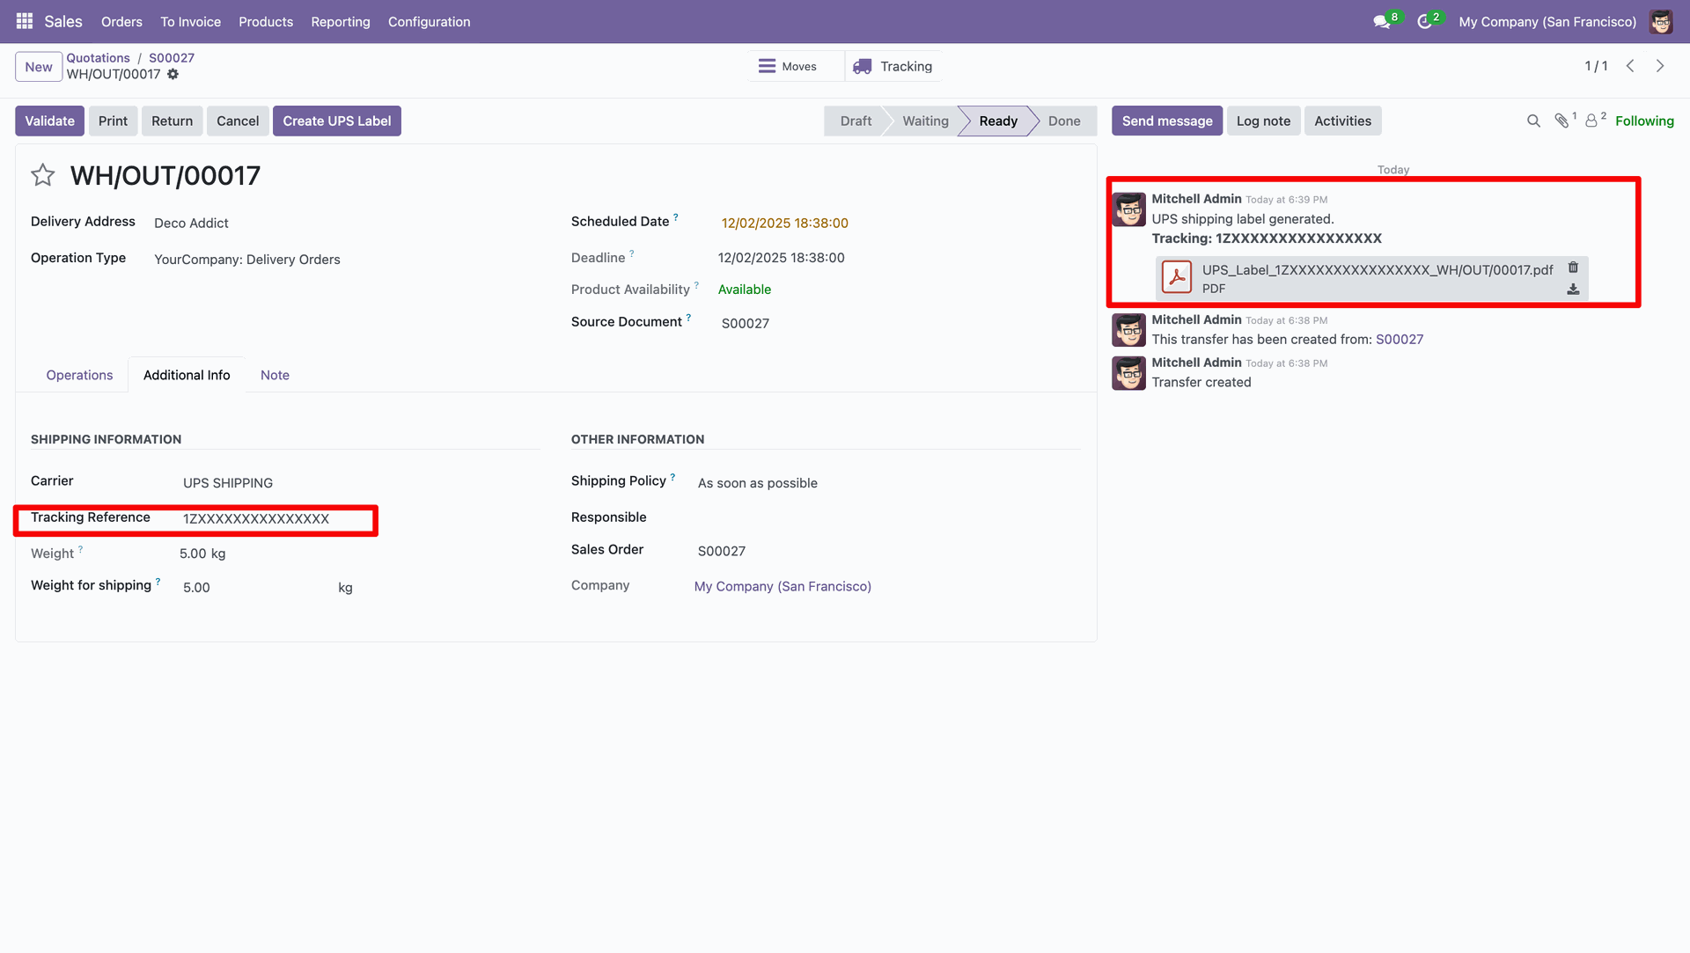Search messages with magnifier icon

click(x=1533, y=121)
